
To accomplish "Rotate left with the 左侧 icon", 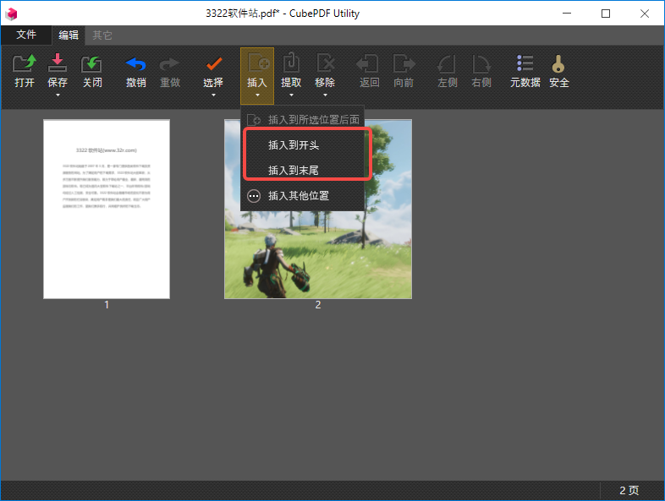I will pos(447,64).
